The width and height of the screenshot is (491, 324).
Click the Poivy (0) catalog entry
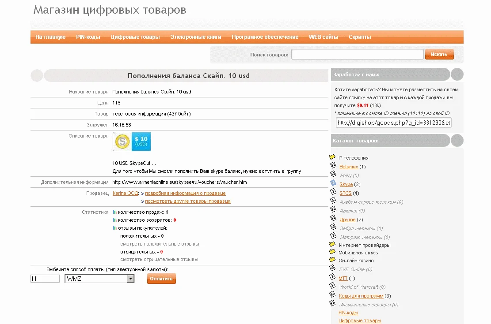coord(350,175)
